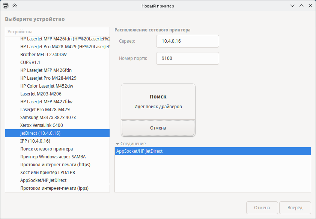
Task: Select Brother MFC-L2740DW device
Action: [x=44, y=55]
